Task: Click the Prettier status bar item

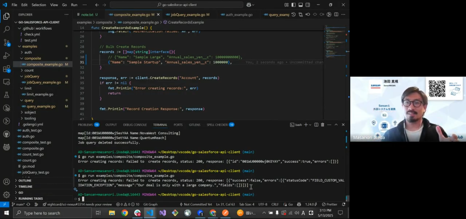Action: [x=330, y=204]
